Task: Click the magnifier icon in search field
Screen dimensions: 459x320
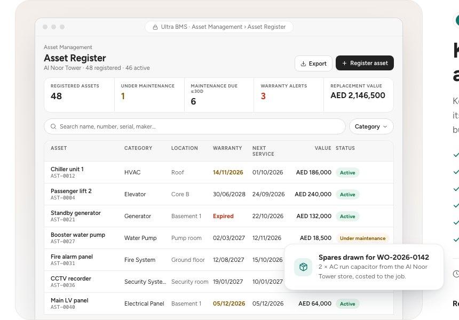Action: 53,126
